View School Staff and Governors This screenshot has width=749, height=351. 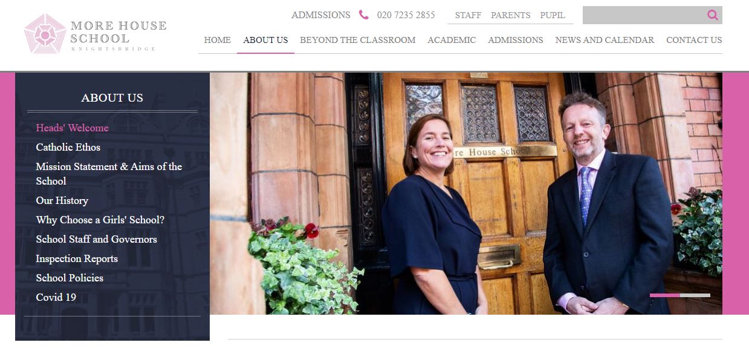point(97,239)
